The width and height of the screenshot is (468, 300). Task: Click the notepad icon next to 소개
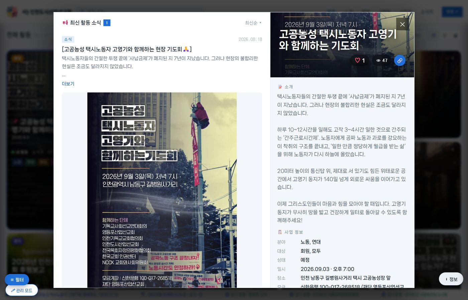(x=280, y=87)
